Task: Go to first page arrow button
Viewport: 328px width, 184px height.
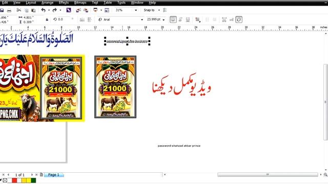Action: 3,175
